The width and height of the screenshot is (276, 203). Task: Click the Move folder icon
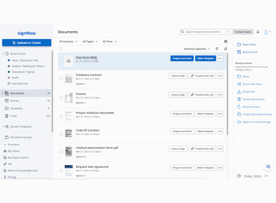point(239,76)
